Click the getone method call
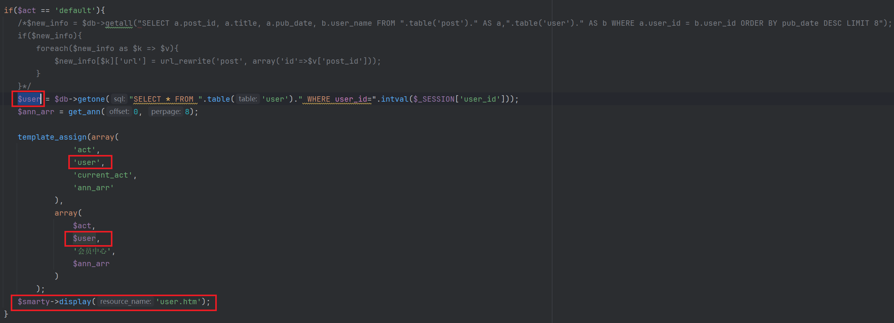 [x=91, y=99]
